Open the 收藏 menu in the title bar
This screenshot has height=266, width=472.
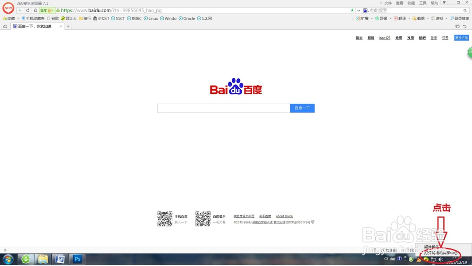(411, 3)
